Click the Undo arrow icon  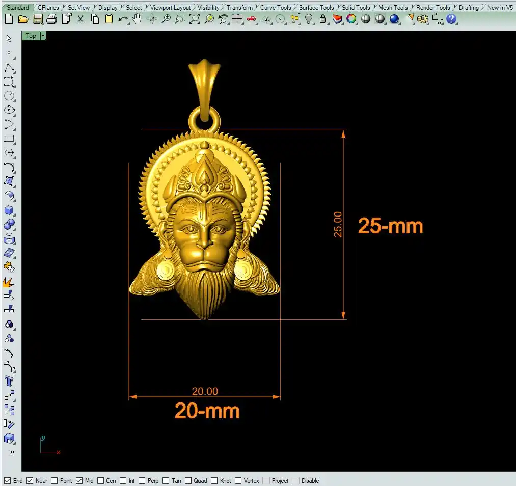(123, 19)
